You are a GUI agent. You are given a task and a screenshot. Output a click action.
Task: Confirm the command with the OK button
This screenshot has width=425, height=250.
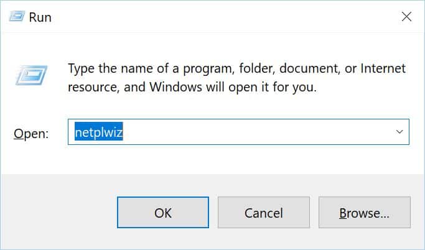click(x=163, y=212)
